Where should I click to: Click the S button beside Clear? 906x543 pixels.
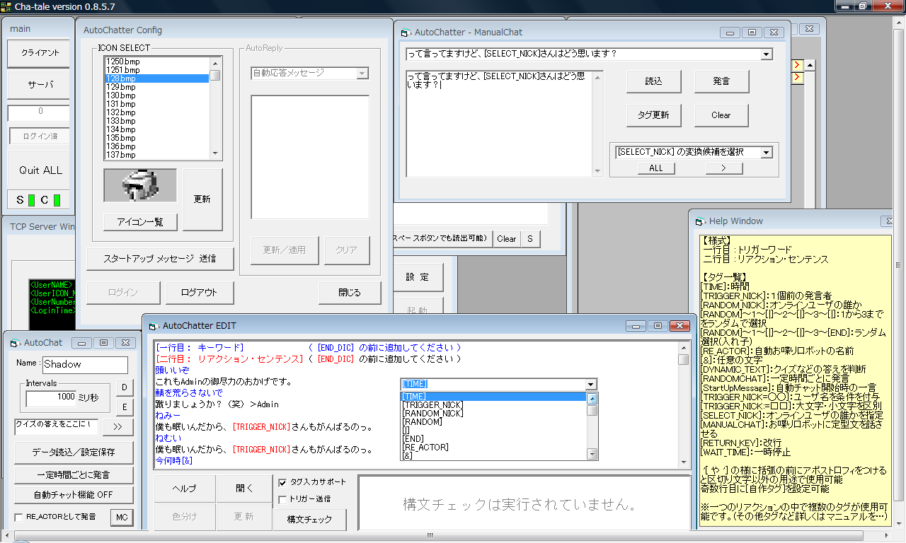coord(529,239)
